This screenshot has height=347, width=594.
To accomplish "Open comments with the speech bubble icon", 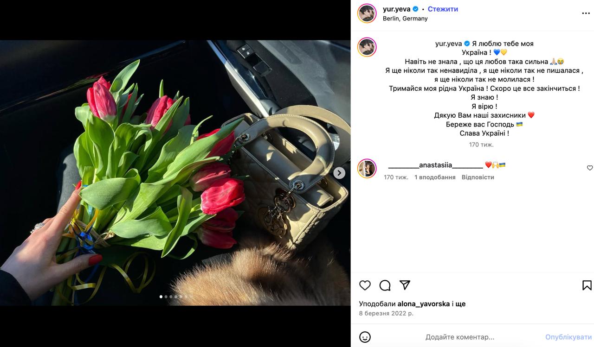I will [385, 285].
